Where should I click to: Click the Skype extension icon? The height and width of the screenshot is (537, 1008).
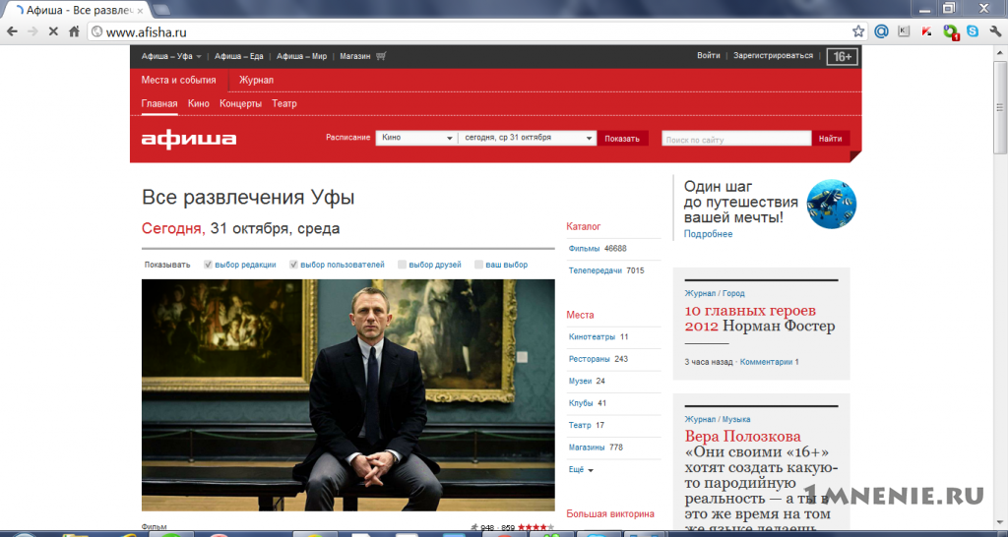click(973, 30)
